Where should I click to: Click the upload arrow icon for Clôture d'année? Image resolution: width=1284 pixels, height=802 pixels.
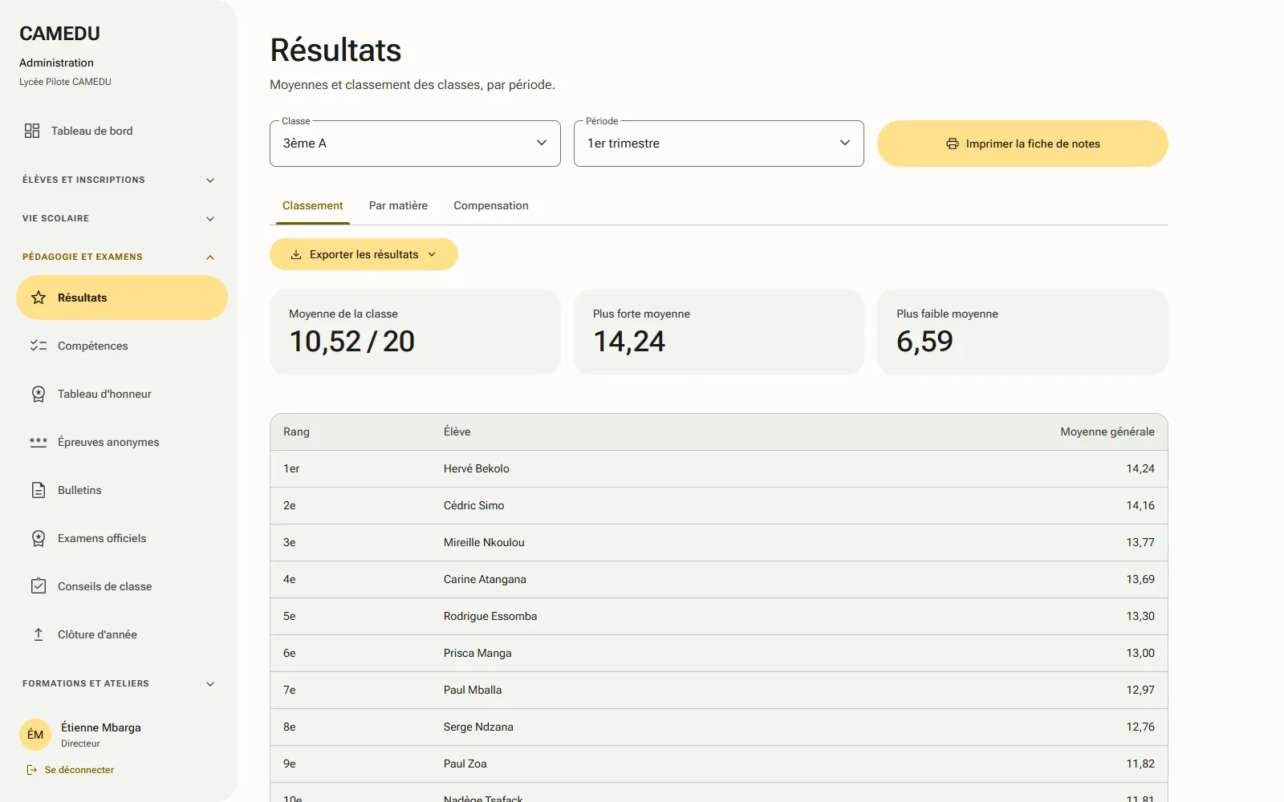point(39,634)
